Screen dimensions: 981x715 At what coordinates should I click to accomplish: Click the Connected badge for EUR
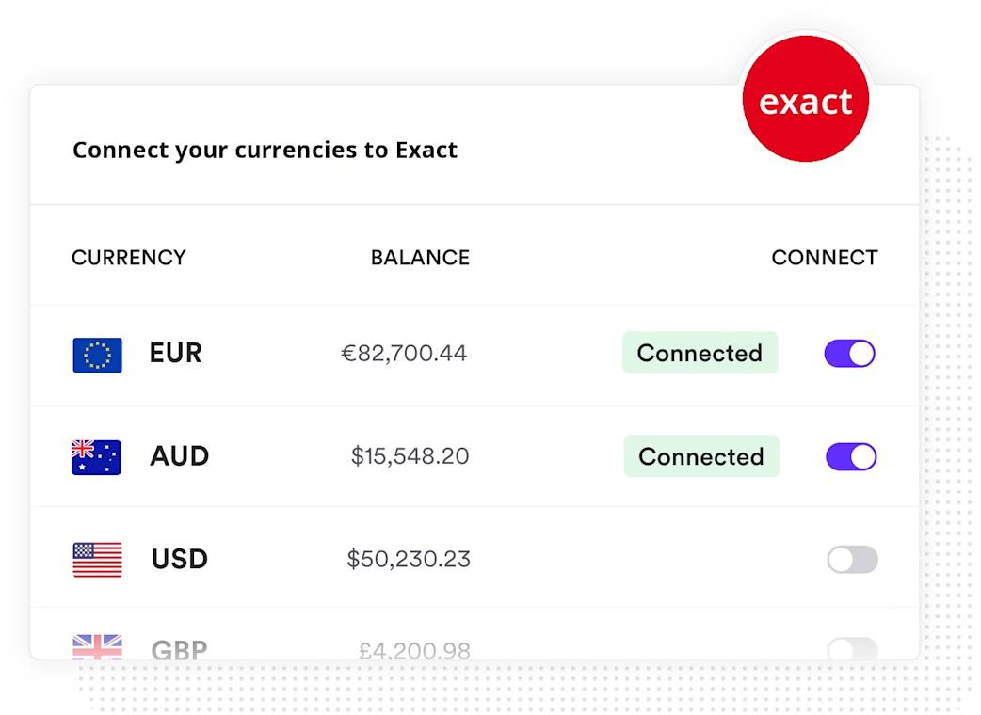click(x=700, y=353)
